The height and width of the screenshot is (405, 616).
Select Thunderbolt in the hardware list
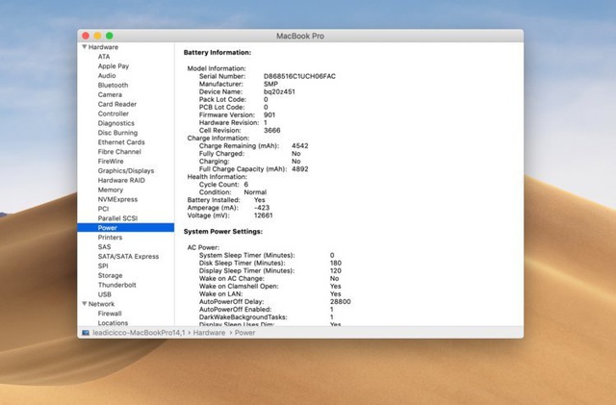[116, 285]
